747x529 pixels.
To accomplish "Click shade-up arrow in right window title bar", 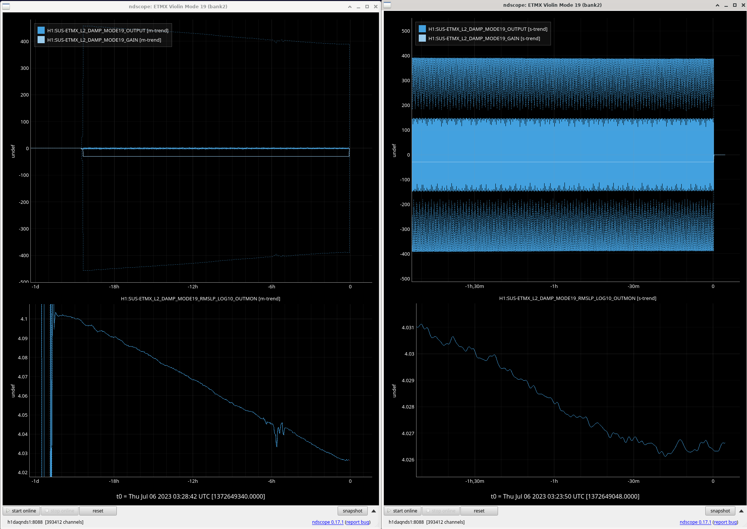I will click(x=717, y=5).
